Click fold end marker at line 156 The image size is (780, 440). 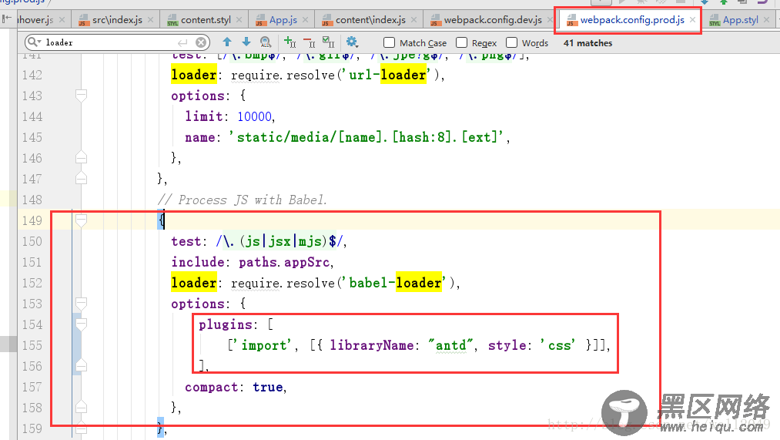click(81, 366)
